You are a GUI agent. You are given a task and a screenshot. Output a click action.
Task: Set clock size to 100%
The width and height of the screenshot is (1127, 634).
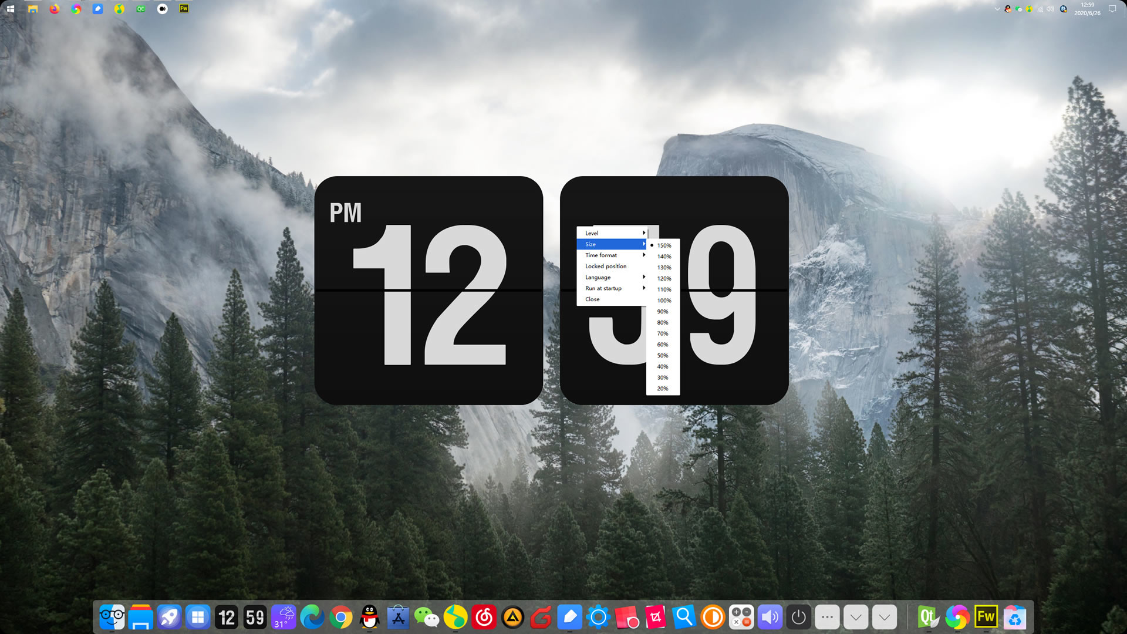coord(664,301)
